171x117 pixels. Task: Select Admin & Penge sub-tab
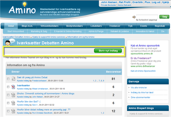pos(96,31)
